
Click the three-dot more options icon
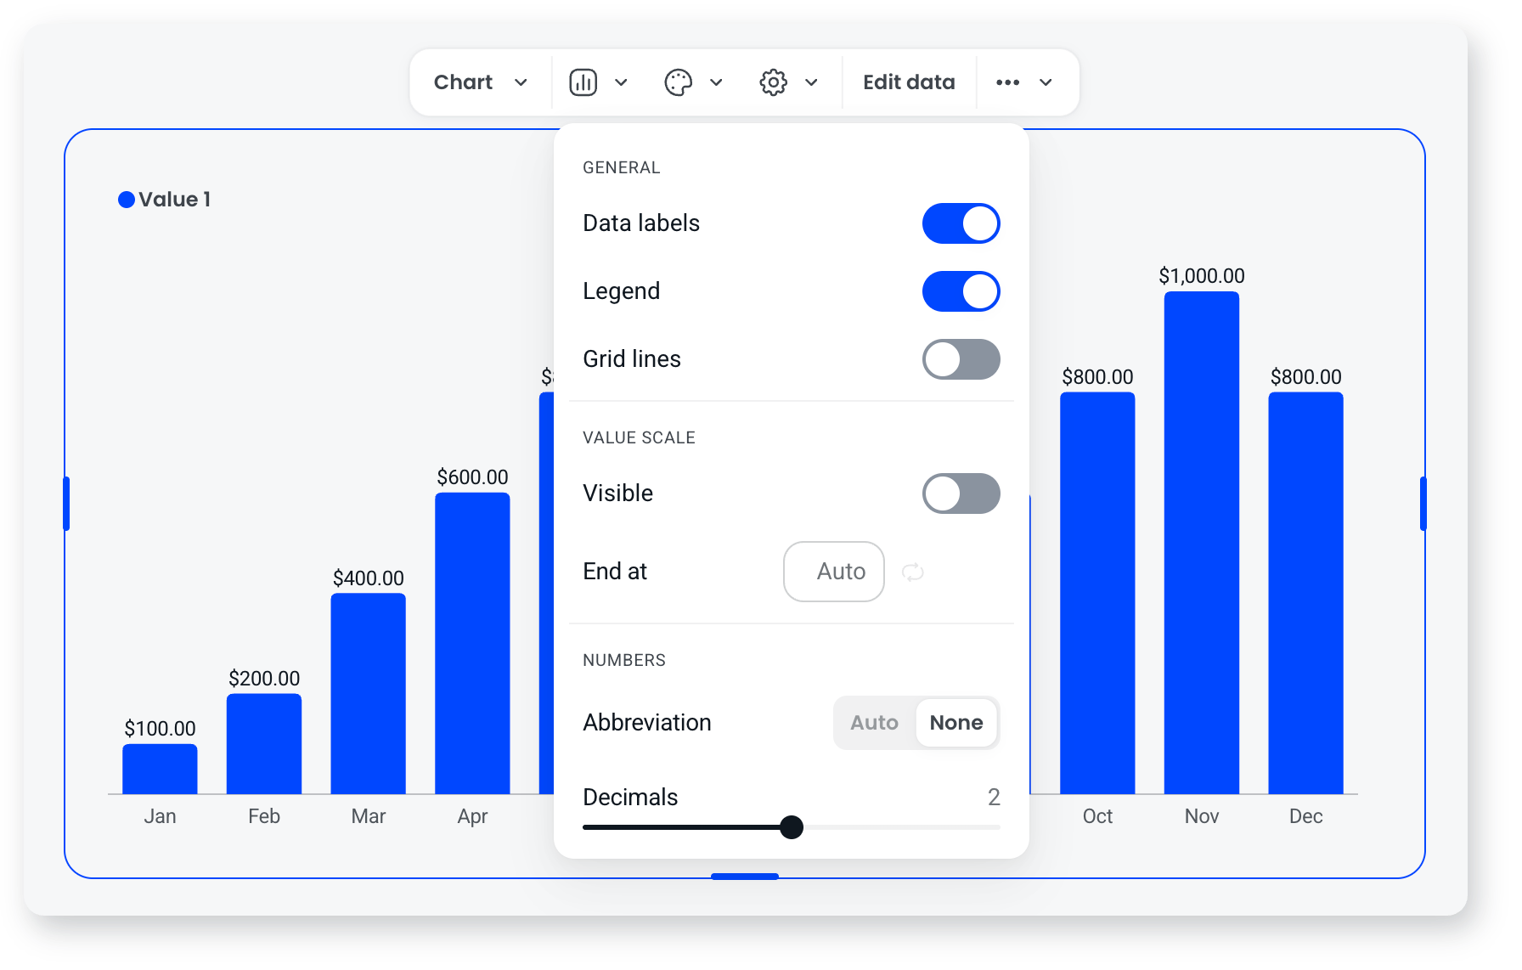tap(1008, 82)
